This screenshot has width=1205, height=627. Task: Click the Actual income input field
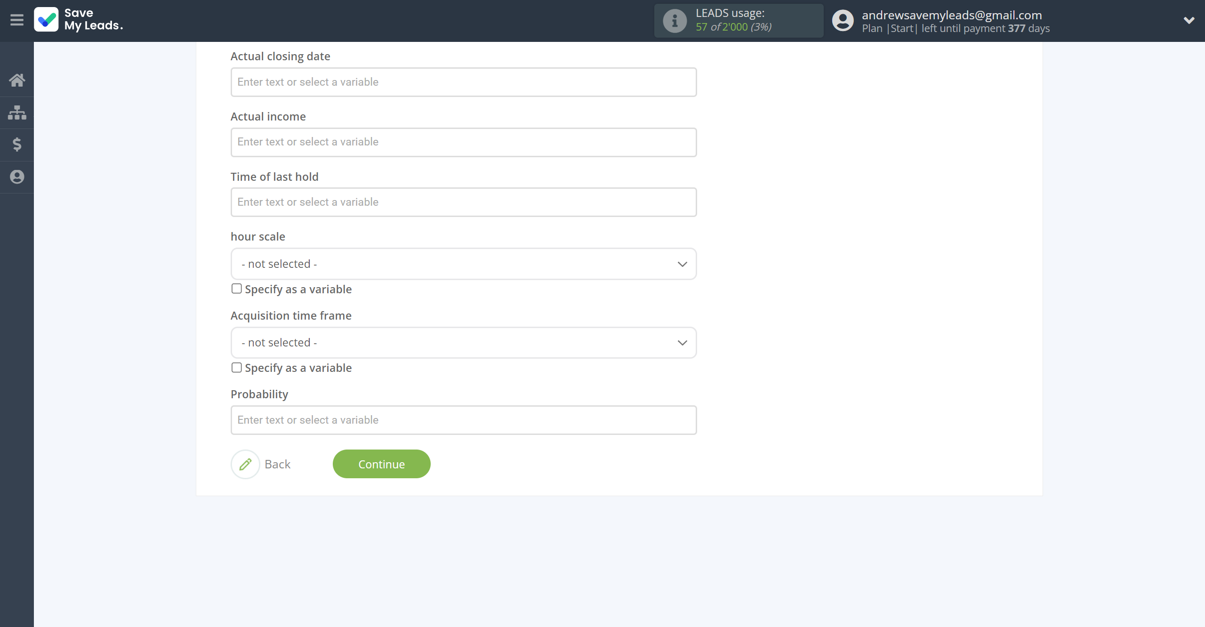[x=463, y=142]
